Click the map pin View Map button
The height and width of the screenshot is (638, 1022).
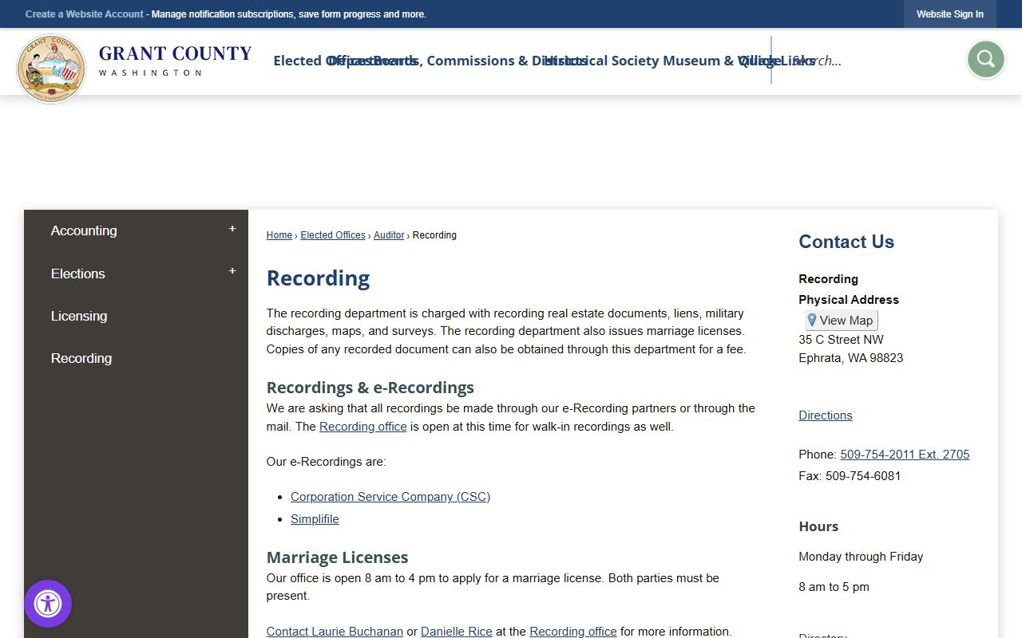(842, 321)
